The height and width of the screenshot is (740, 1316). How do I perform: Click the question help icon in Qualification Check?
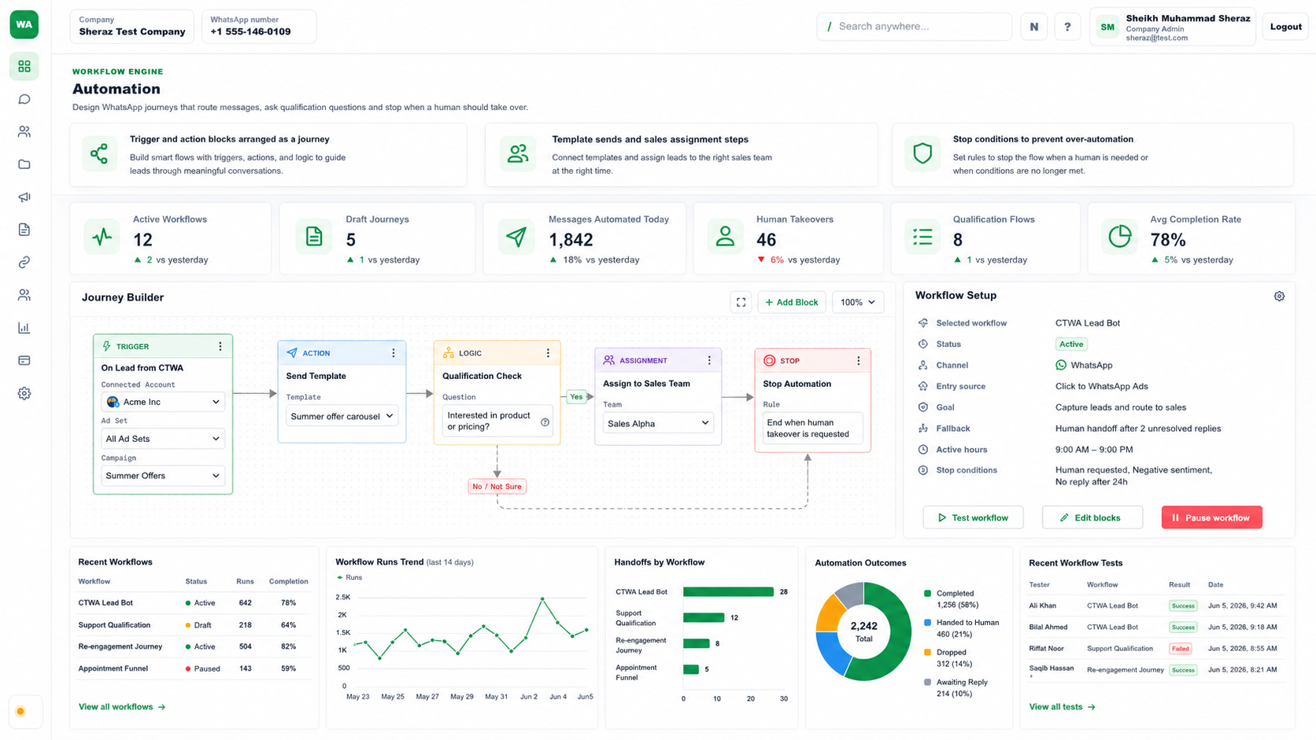click(x=545, y=422)
